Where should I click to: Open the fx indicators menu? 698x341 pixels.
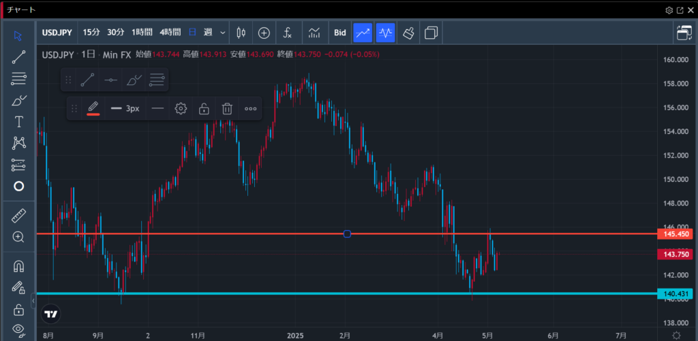(288, 33)
